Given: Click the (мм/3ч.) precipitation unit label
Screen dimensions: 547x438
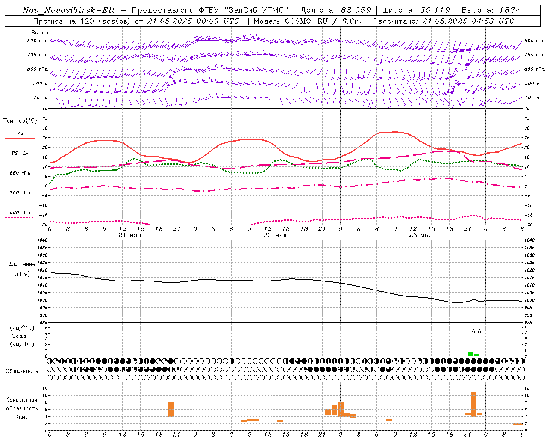Looking at the screenshot, I should coord(22,328).
